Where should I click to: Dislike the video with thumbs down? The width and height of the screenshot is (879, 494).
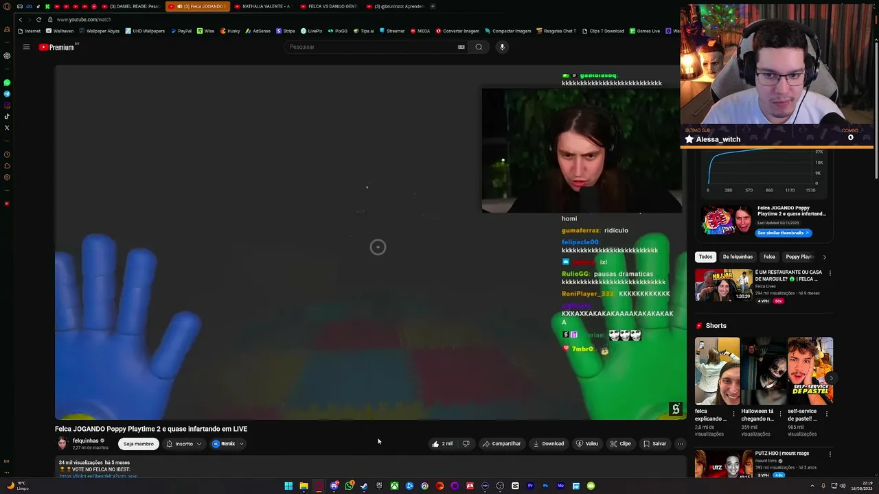(466, 444)
